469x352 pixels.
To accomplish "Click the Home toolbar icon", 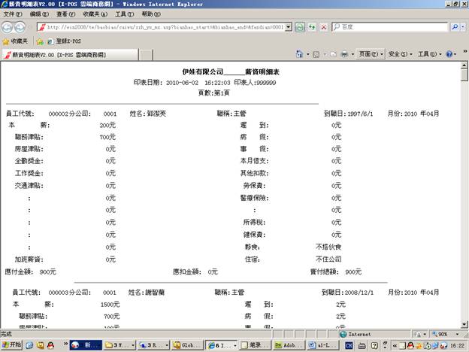I will (x=300, y=54).
